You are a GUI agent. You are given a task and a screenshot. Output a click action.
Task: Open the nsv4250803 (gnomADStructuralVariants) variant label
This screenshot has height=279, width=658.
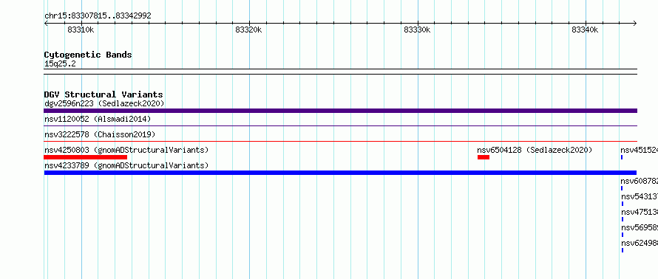click(126, 150)
